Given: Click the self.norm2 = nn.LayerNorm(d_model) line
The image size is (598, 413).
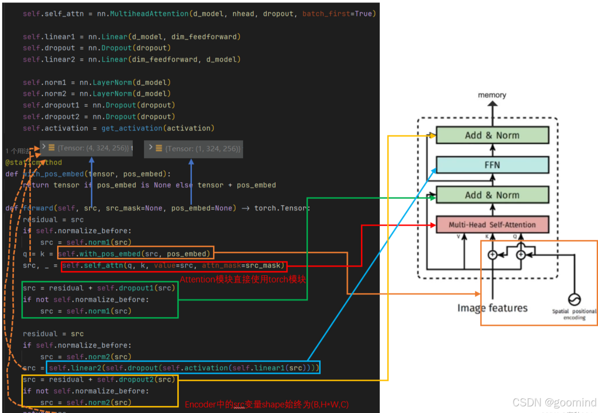Looking at the screenshot, I should pos(97,94).
